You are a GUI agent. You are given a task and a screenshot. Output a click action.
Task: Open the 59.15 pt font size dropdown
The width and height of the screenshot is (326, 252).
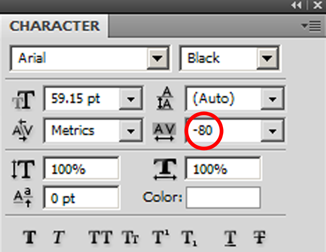click(x=130, y=99)
